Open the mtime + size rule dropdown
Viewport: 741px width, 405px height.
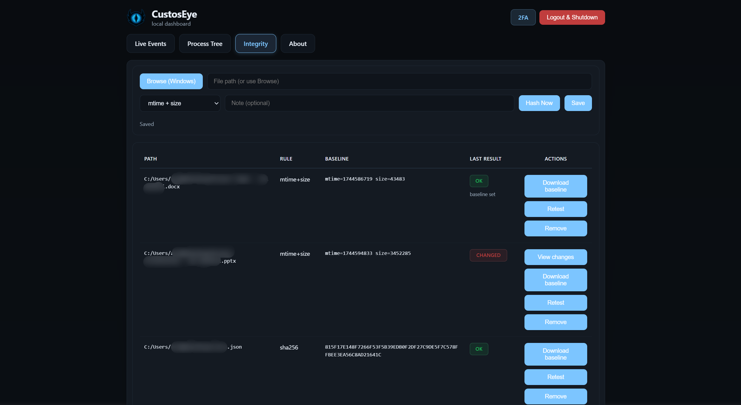pos(180,103)
